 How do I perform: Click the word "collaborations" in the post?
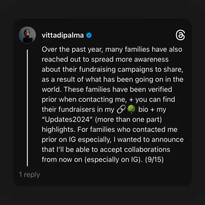[x=147, y=150]
